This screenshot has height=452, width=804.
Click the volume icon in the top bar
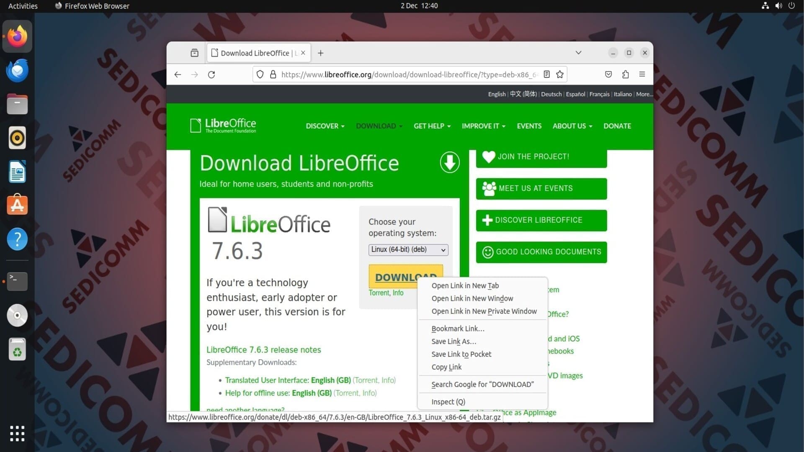[778, 6]
